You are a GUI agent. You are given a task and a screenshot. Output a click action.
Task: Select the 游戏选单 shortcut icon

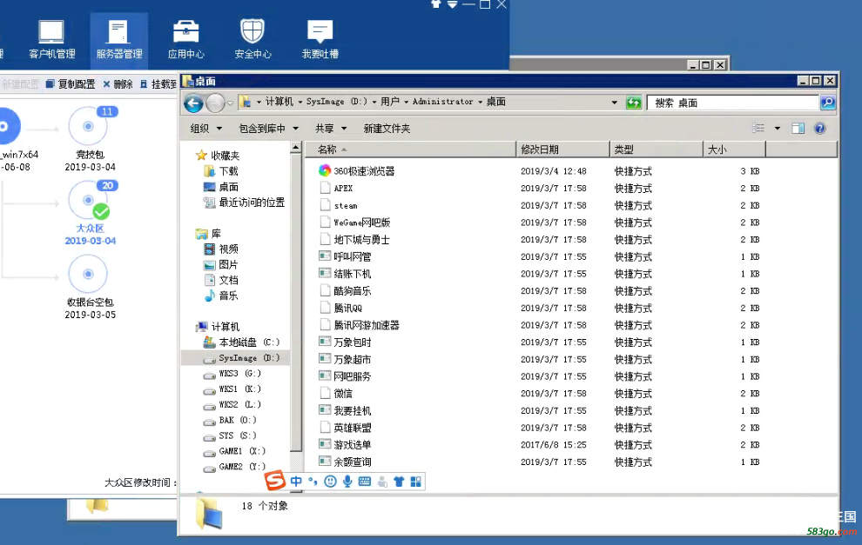[x=325, y=444]
